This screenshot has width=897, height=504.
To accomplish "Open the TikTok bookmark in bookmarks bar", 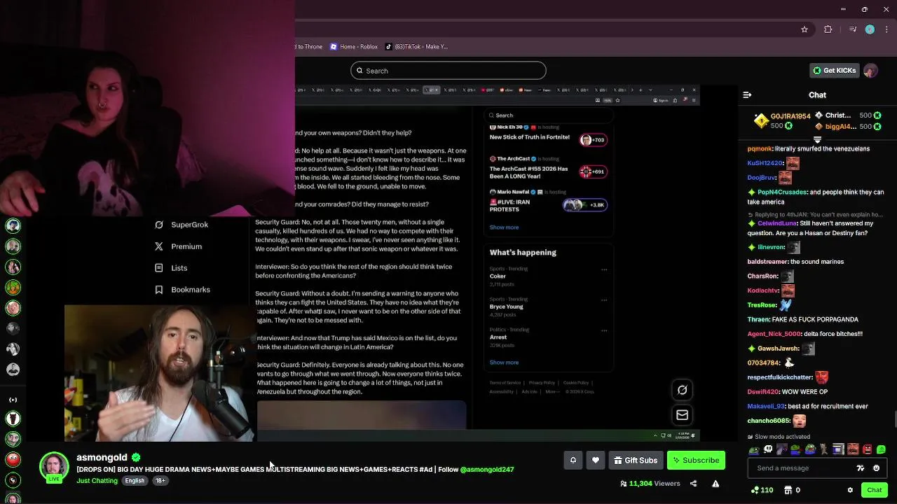I will (416, 47).
